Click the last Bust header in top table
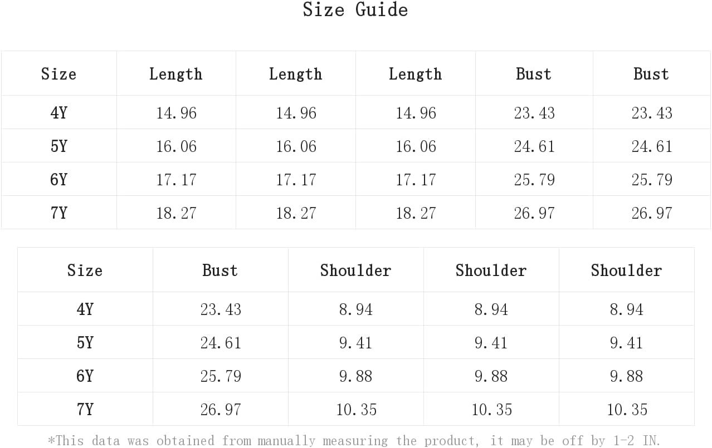Viewport: 712px width, 448px height. (651, 74)
